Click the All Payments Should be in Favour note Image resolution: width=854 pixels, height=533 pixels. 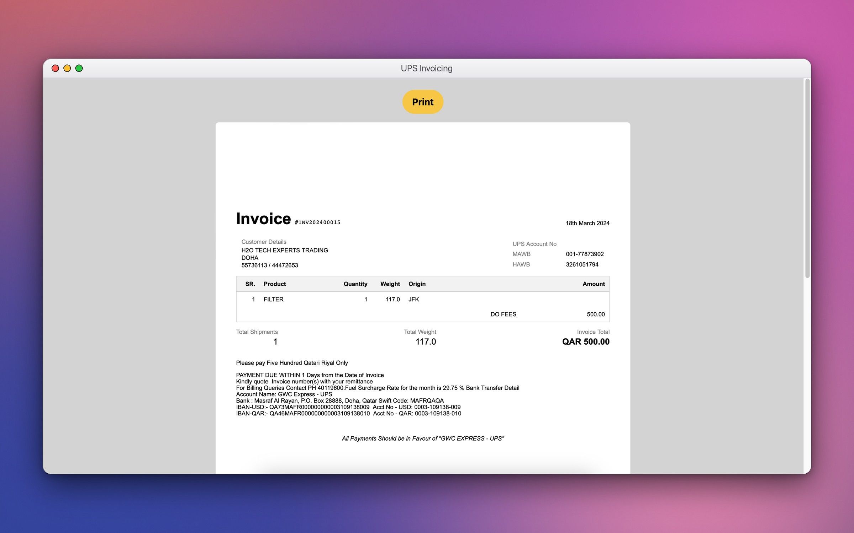pyautogui.click(x=423, y=438)
